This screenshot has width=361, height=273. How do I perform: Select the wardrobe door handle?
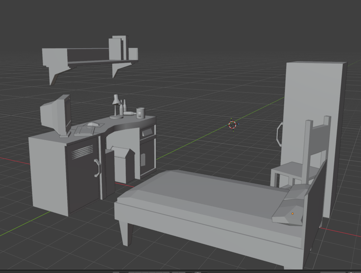(x=279, y=134)
